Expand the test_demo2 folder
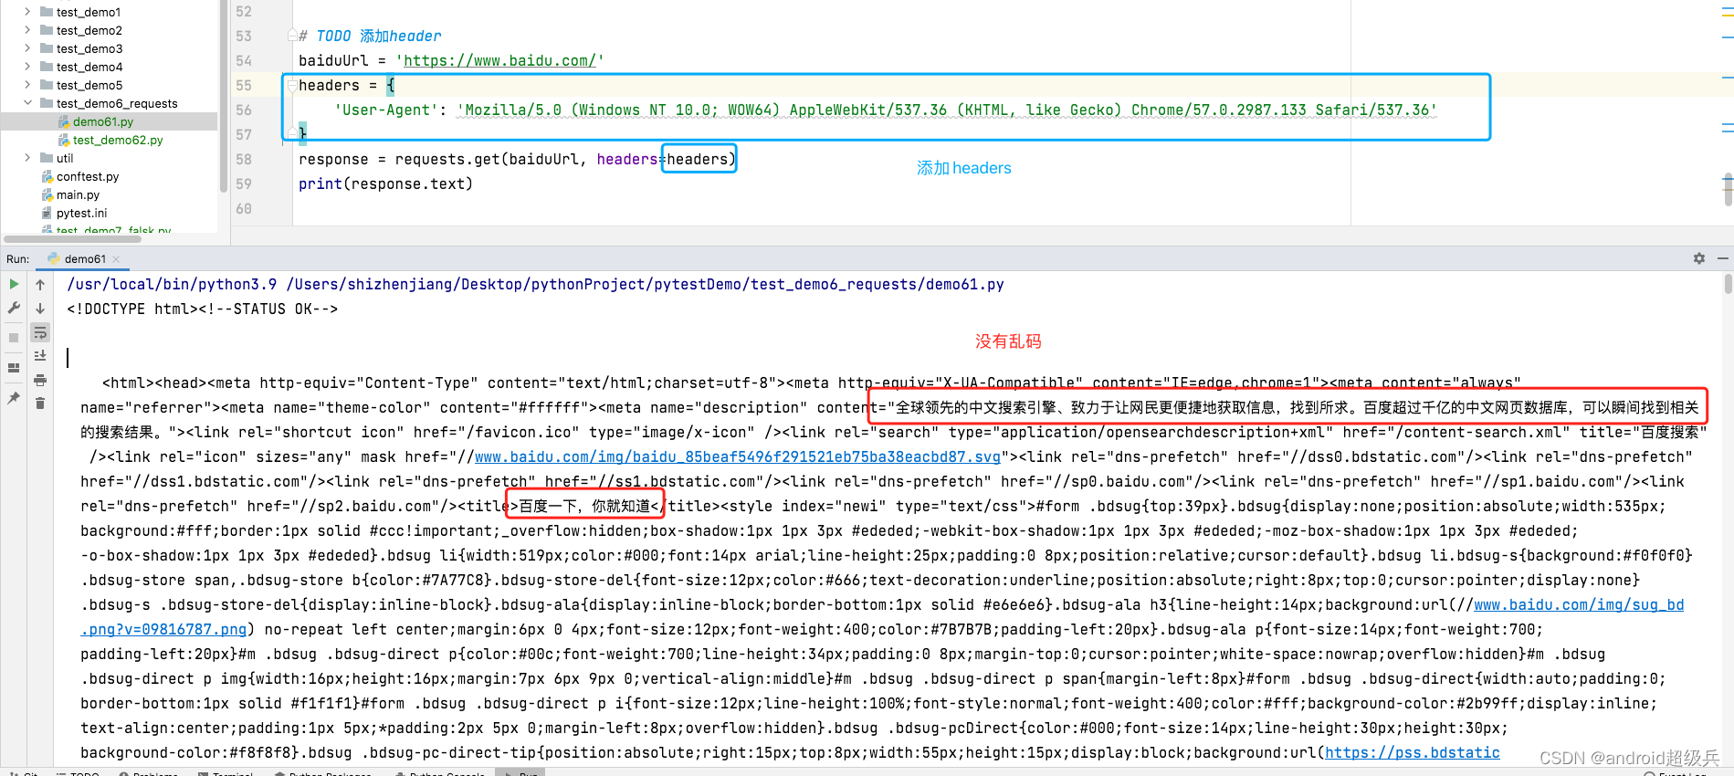This screenshot has width=1734, height=776. [27, 30]
